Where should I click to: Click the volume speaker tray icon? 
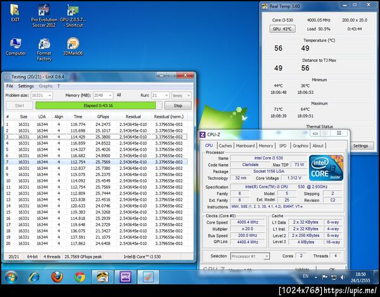click(343, 277)
